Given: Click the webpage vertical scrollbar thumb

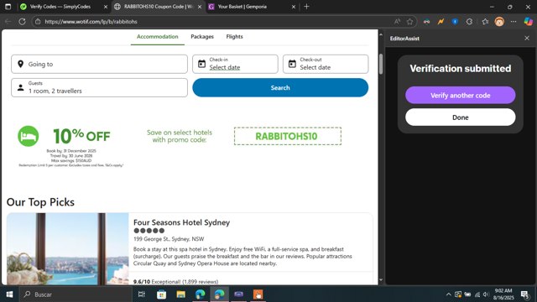Looking at the screenshot, I should click(381, 64).
